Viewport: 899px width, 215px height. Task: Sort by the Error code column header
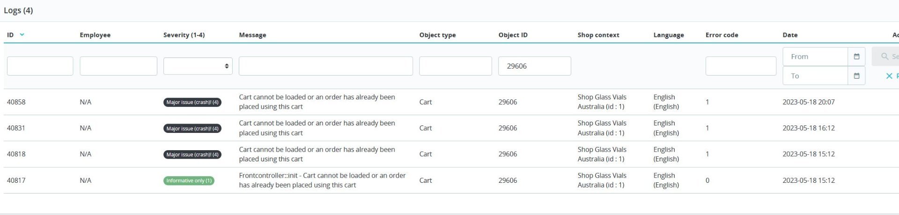click(722, 35)
